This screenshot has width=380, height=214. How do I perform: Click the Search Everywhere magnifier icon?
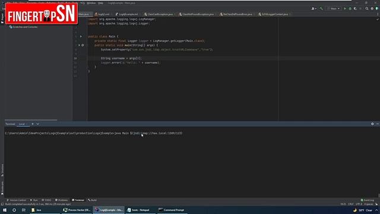[x=367, y=8]
